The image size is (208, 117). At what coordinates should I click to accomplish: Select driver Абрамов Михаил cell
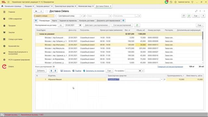pos(77,79)
